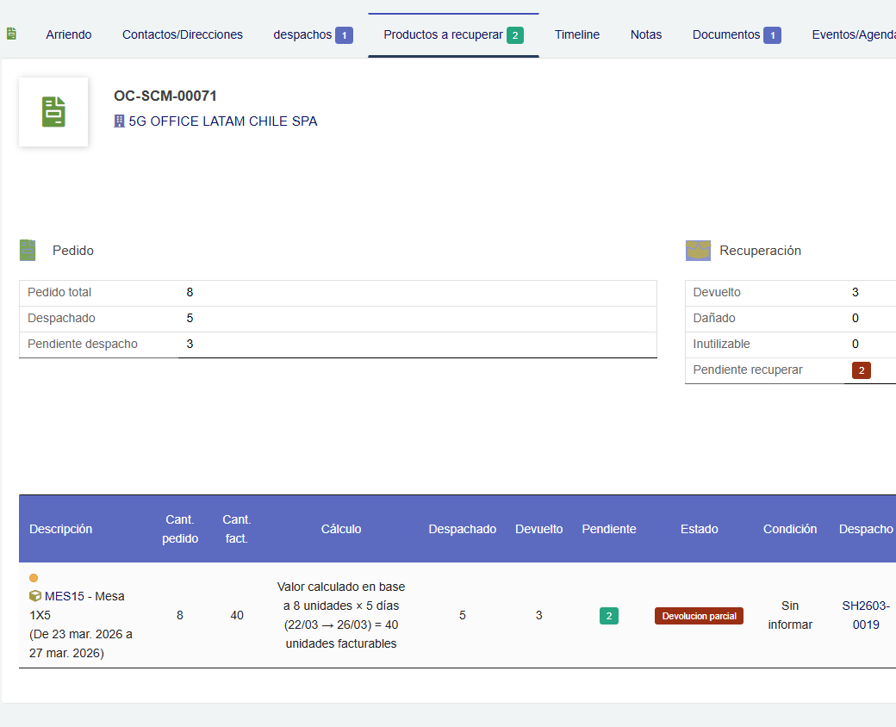The image size is (896, 727).
Task: Click the Pedido section clipboard icon
Action: click(28, 251)
